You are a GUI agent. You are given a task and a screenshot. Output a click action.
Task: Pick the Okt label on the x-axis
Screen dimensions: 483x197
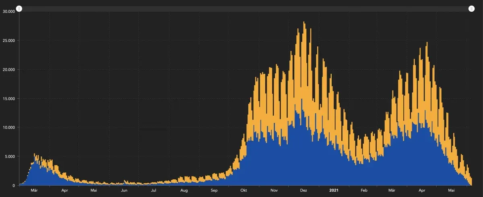[244, 191]
